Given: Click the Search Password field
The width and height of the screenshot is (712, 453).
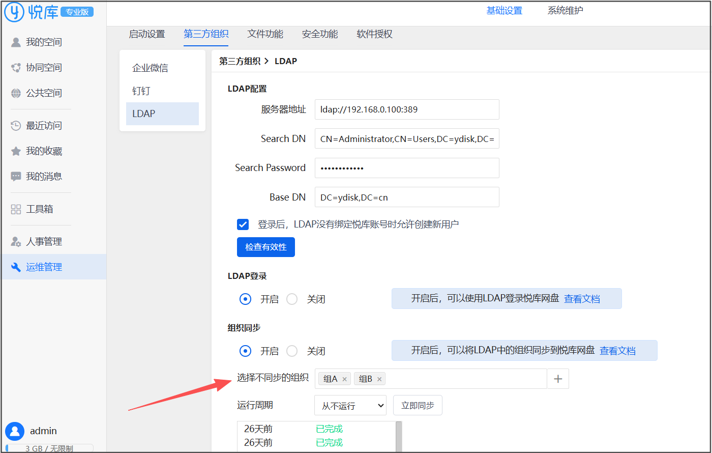Looking at the screenshot, I should (407, 168).
